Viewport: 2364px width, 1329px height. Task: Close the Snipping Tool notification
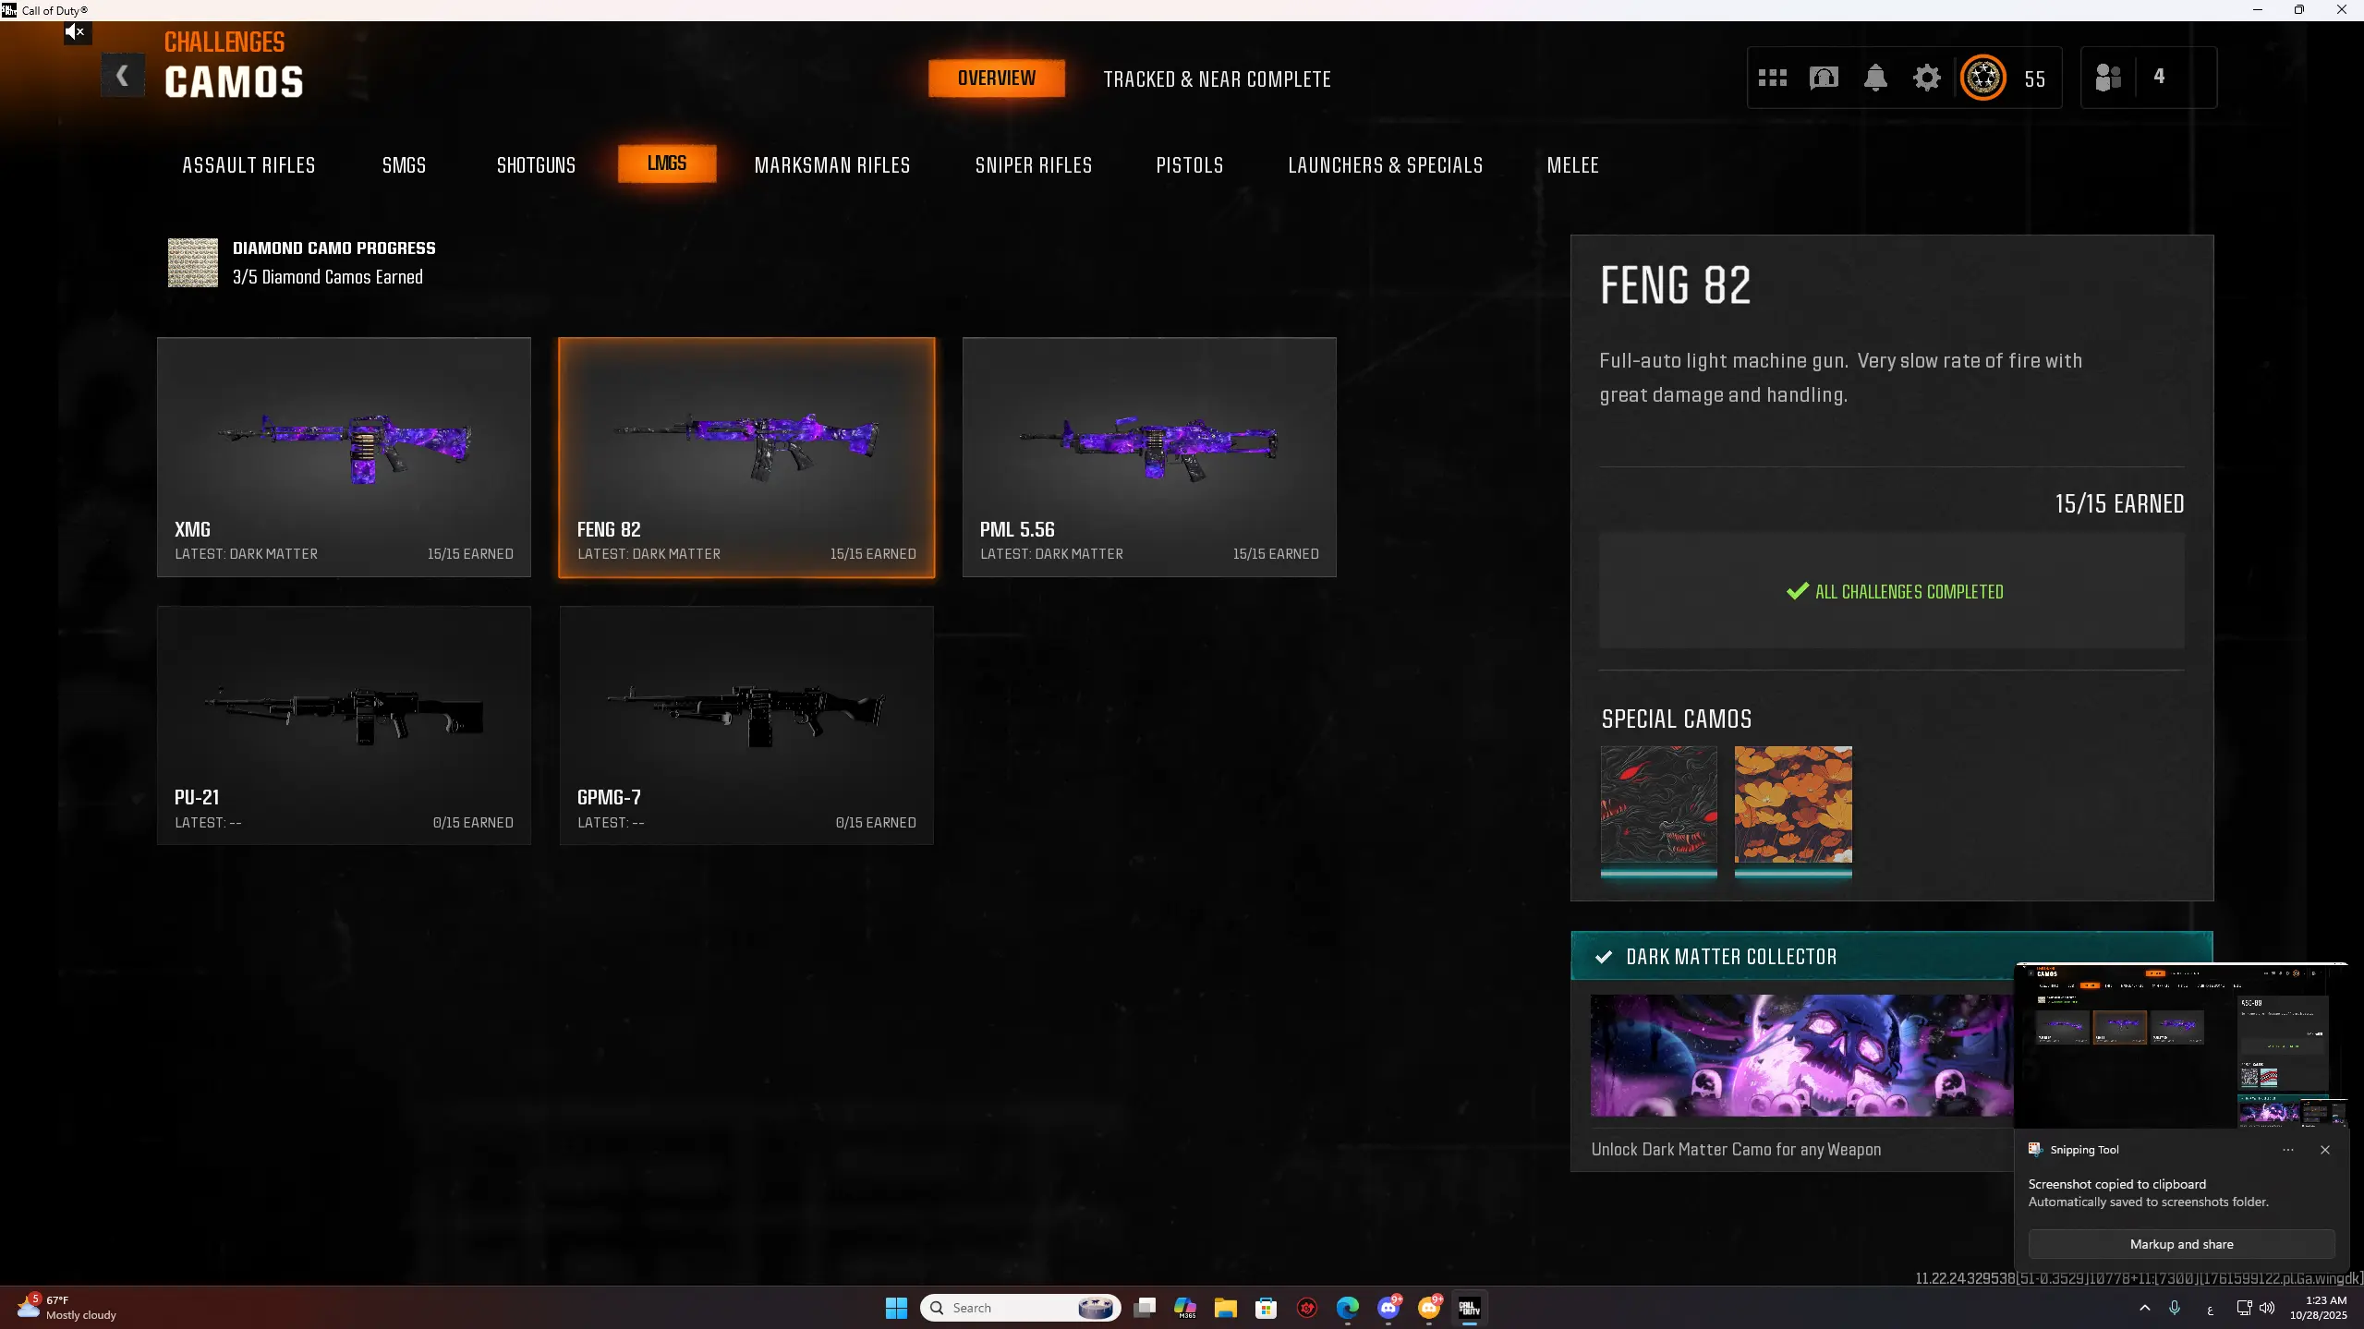2324,1150
